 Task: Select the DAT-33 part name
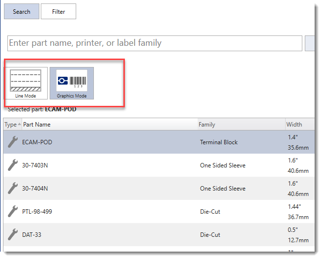[x=31, y=235]
